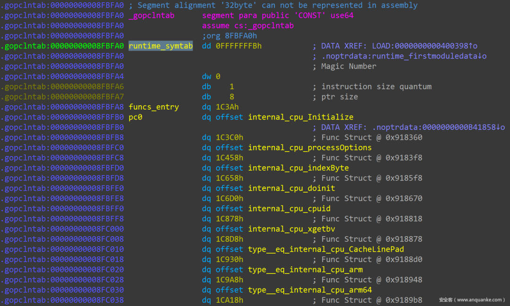Viewport: 510px width, 306px height.
Task: Follow type__eq_internal_cpu_CacheLinePad offset
Action: 326,249
